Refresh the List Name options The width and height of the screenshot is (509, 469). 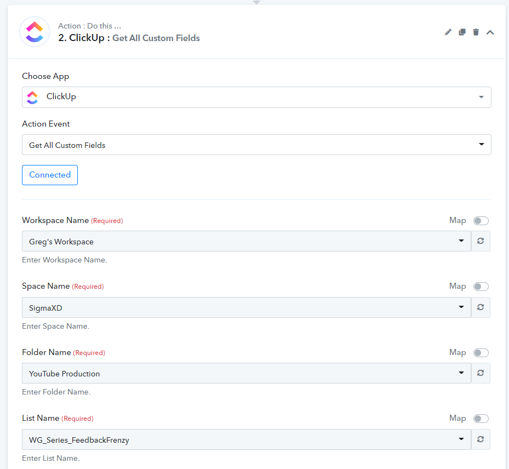point(481,439)
